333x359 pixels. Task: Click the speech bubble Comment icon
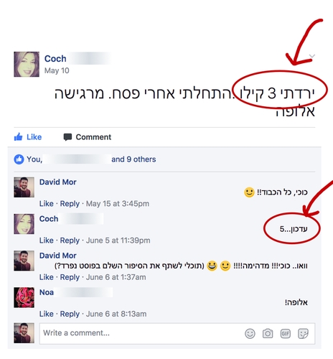[67, 137]
